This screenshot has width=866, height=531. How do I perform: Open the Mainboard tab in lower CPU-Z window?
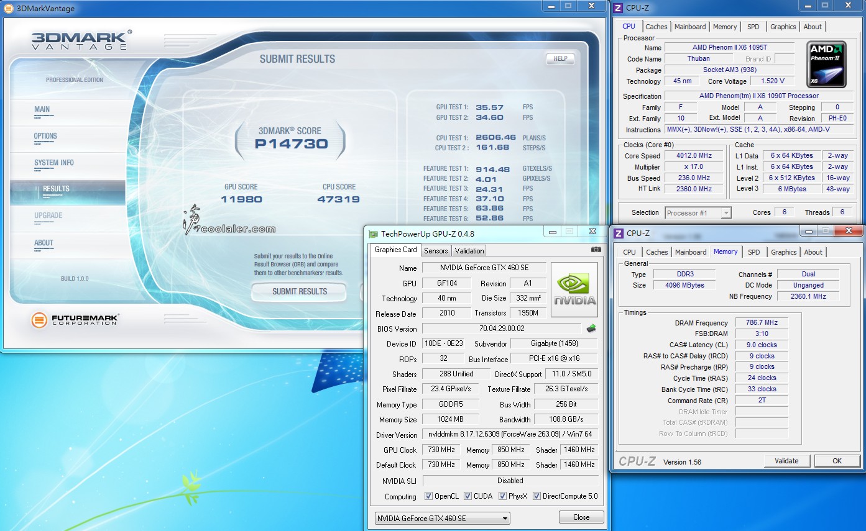(691, 252)
